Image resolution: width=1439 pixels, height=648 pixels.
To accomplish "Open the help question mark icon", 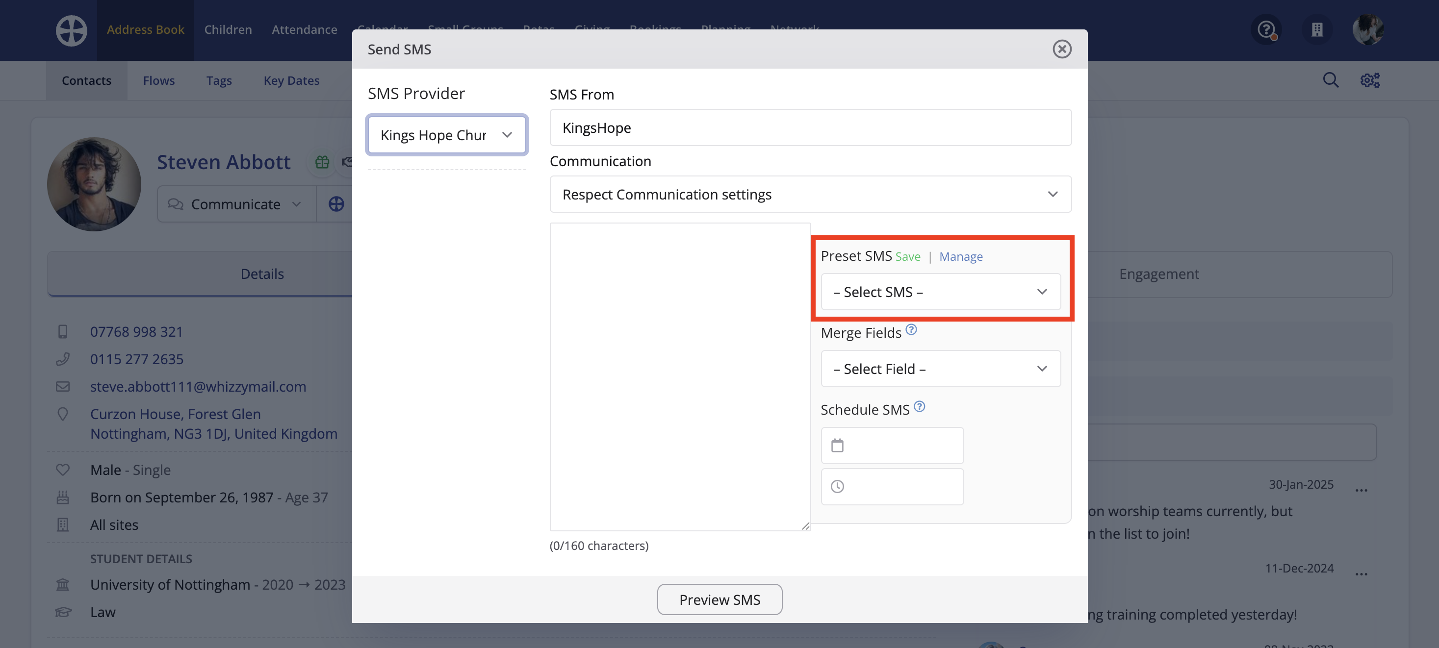I will [x=1266, y=29].
